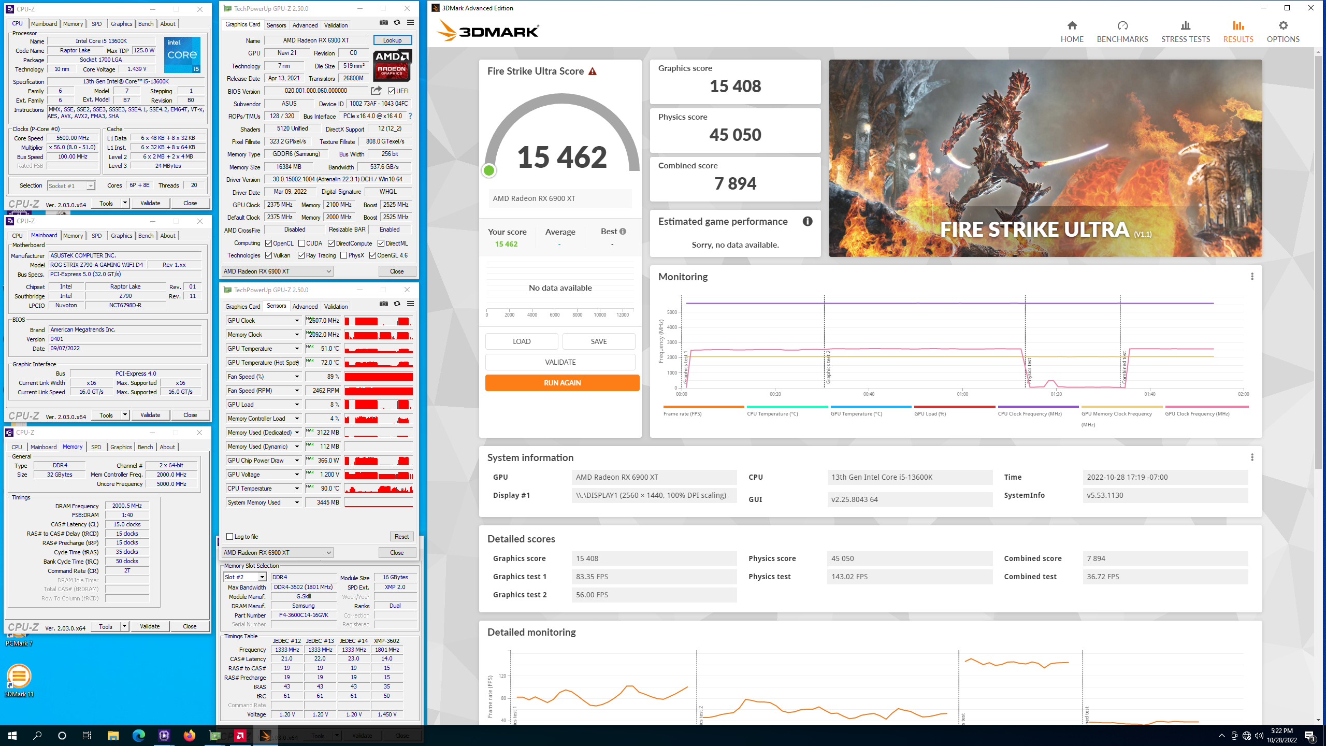
Task: Toggle the CUDA checkbox
Action: click(301, 243)
